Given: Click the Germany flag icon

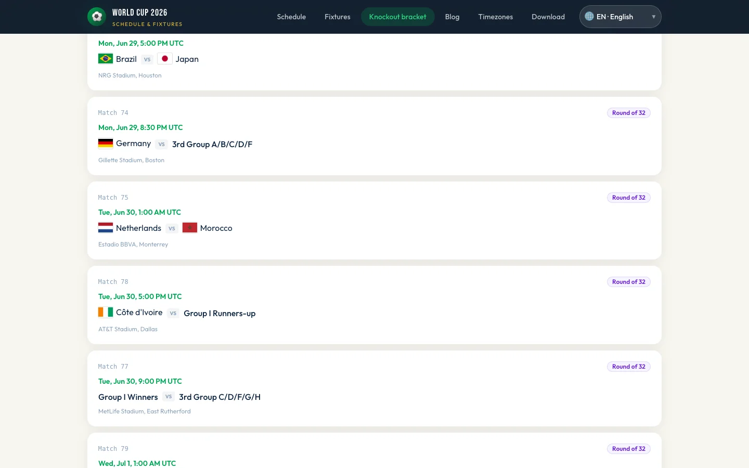Looking at the screenshot, I should 106,144.
